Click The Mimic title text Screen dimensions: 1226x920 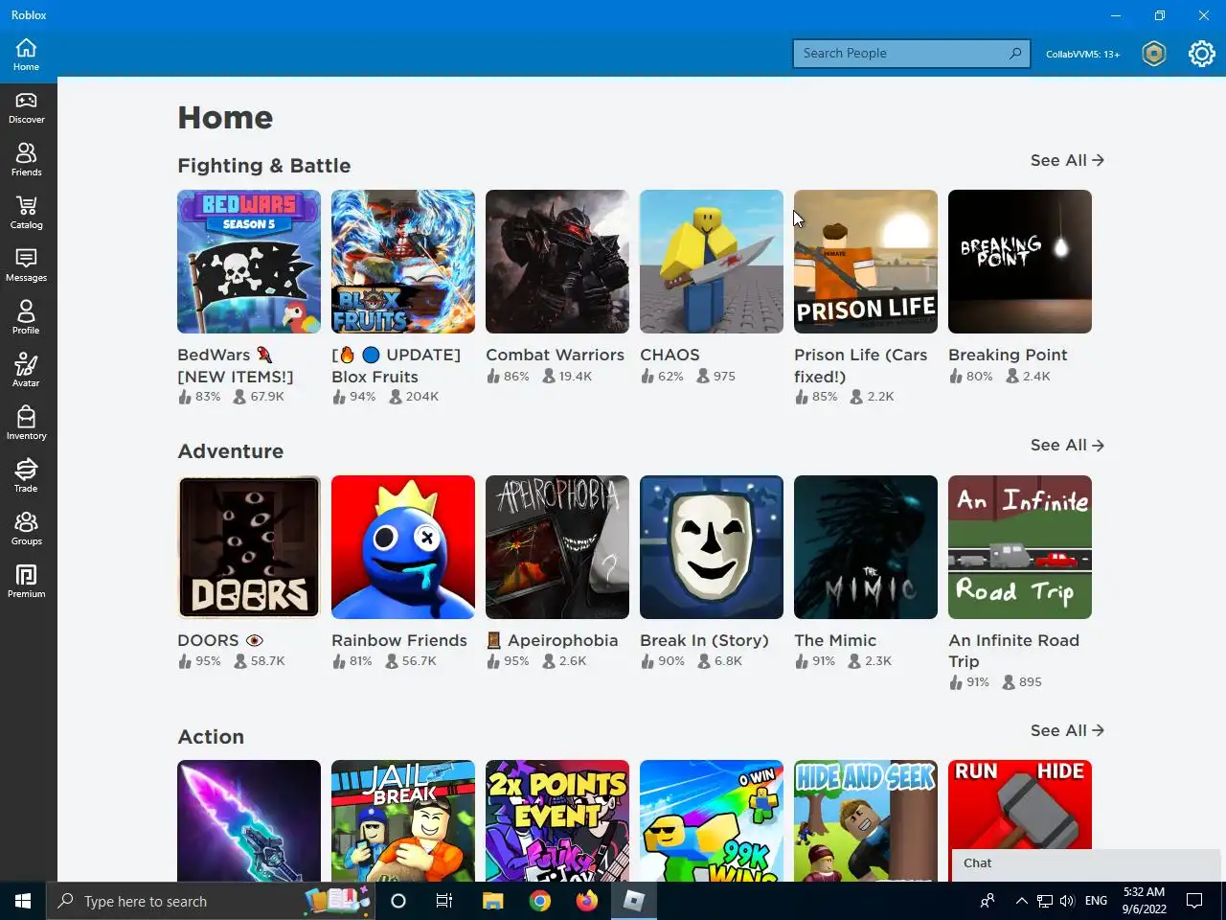[x=835, y=640]
